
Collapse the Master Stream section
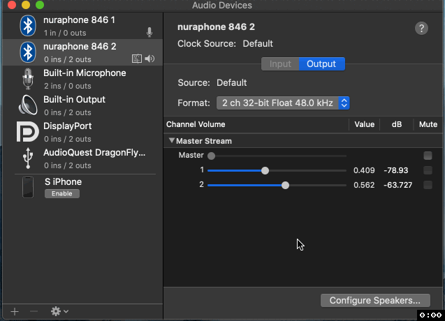[171, 140]
